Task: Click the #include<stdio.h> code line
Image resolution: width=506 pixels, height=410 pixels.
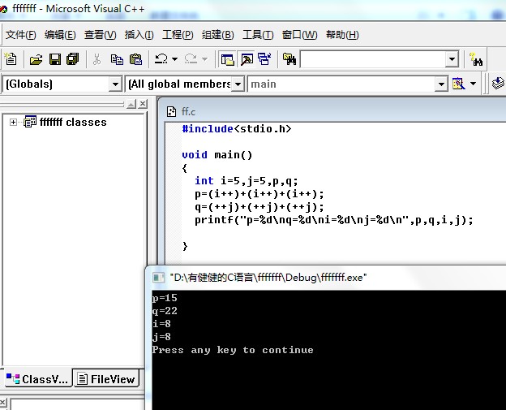Action: 237,129
